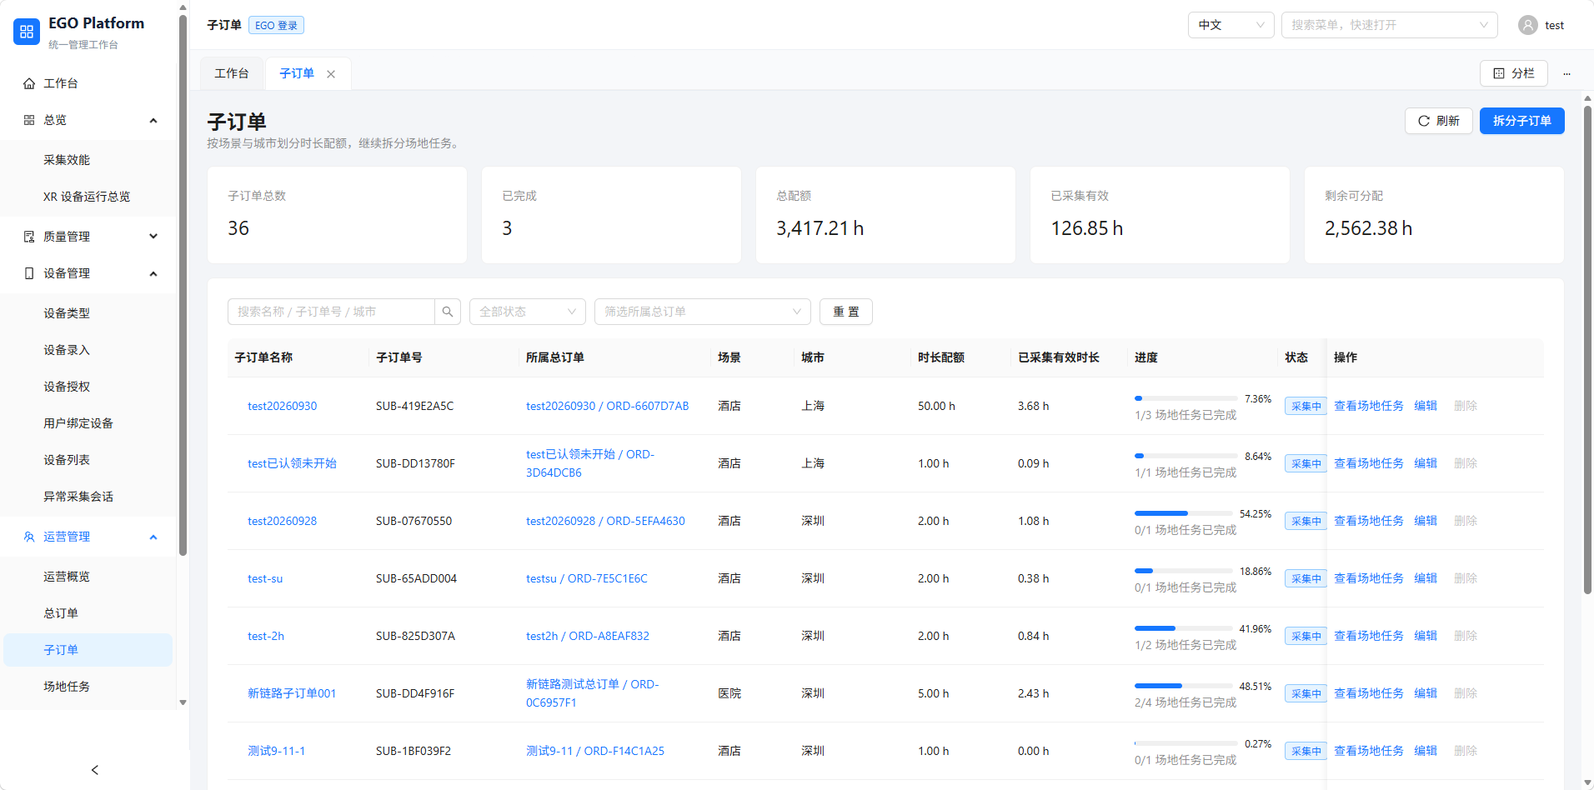Collapse the 设备管理 menu section chevron
1594x790 pixels.
[153, 273]
